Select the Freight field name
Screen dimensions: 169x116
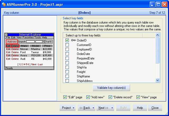click(x=81, y=72)
